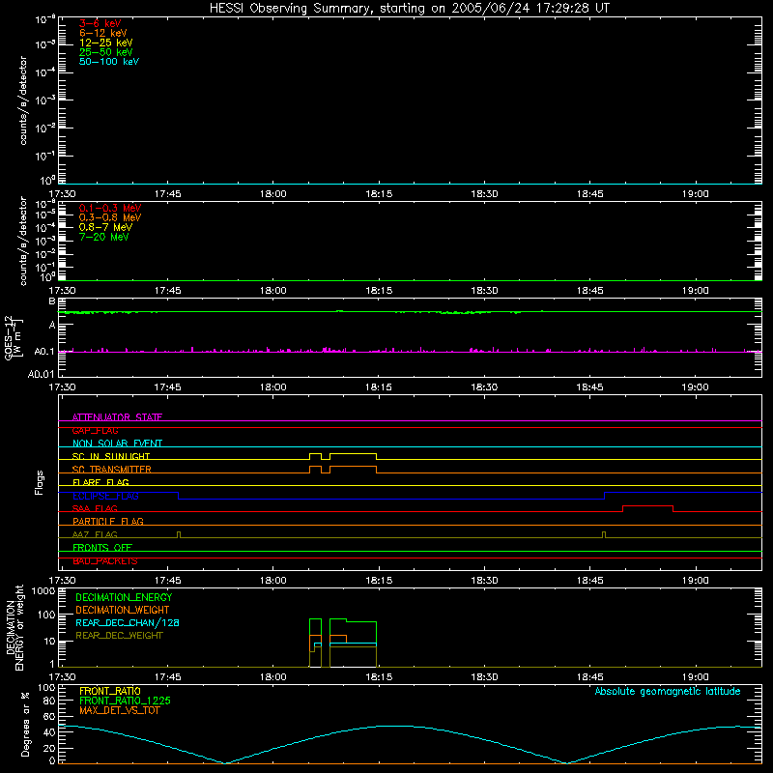Select the SAA_FLAG label
This screenshot has width=773, height=773.
95,508
